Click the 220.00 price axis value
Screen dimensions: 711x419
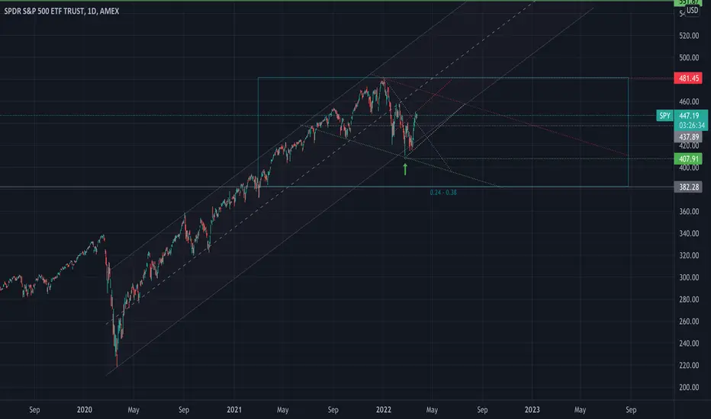(x=689, y=366)
